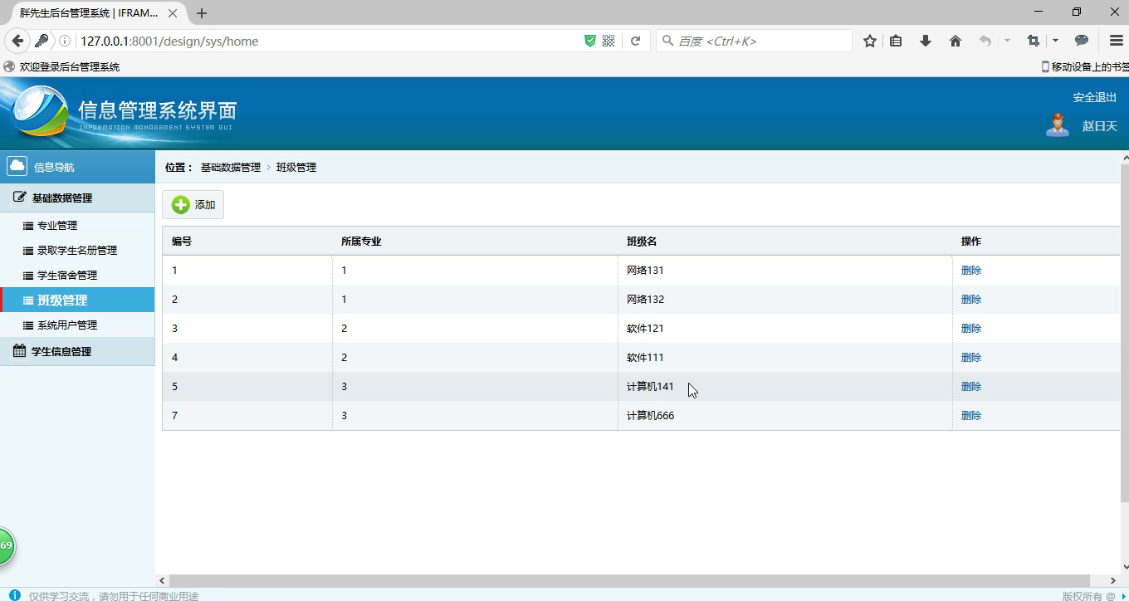Viewport: 1129px width, 601px height.
Task: Click the 添加 button
Action: (193, 205)
